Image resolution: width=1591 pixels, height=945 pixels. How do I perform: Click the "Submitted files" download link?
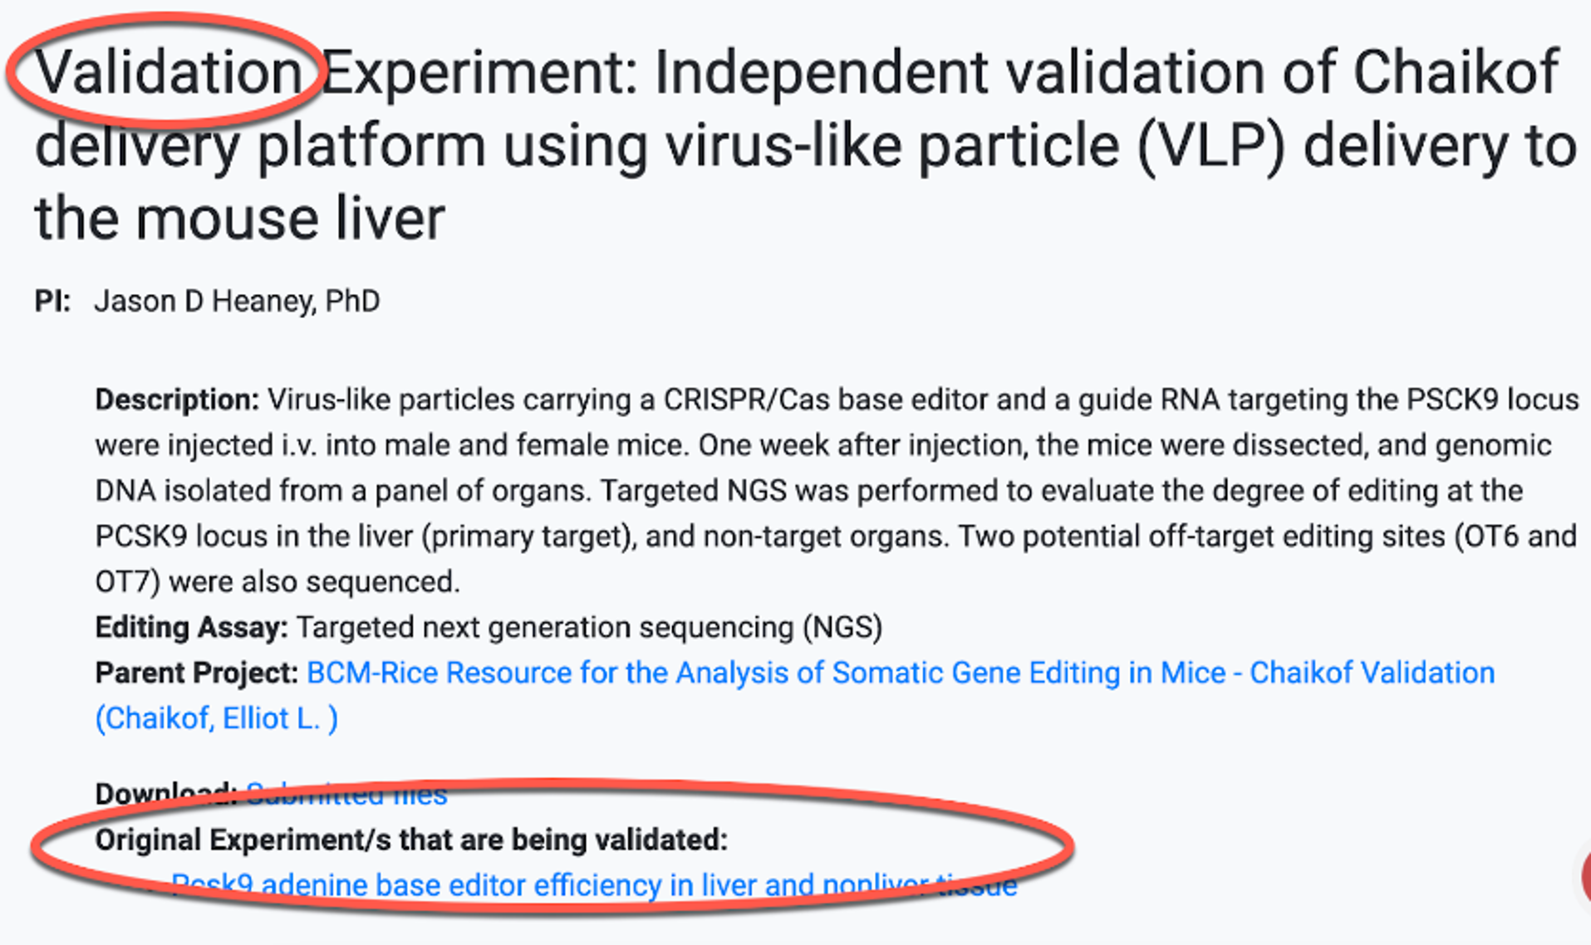[x=346, y=794]
